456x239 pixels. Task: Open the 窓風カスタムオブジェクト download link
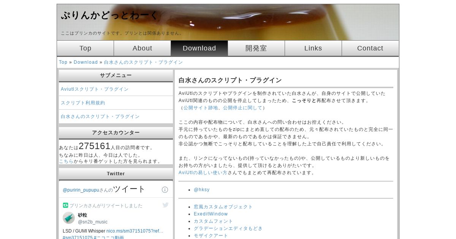pyautogui.click(x=223, y=207)
